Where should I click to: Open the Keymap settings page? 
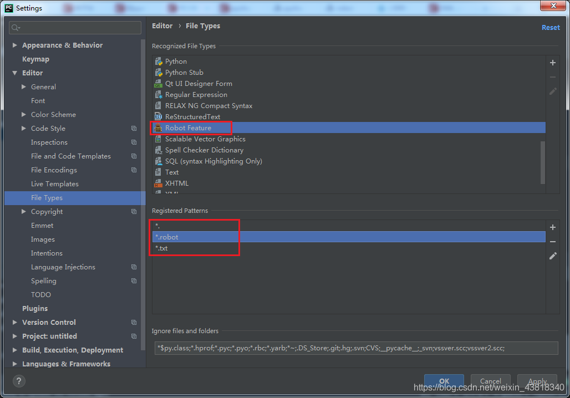coord(35,59)
